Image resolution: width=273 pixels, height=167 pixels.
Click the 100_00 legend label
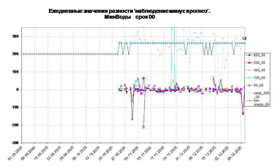259,78
